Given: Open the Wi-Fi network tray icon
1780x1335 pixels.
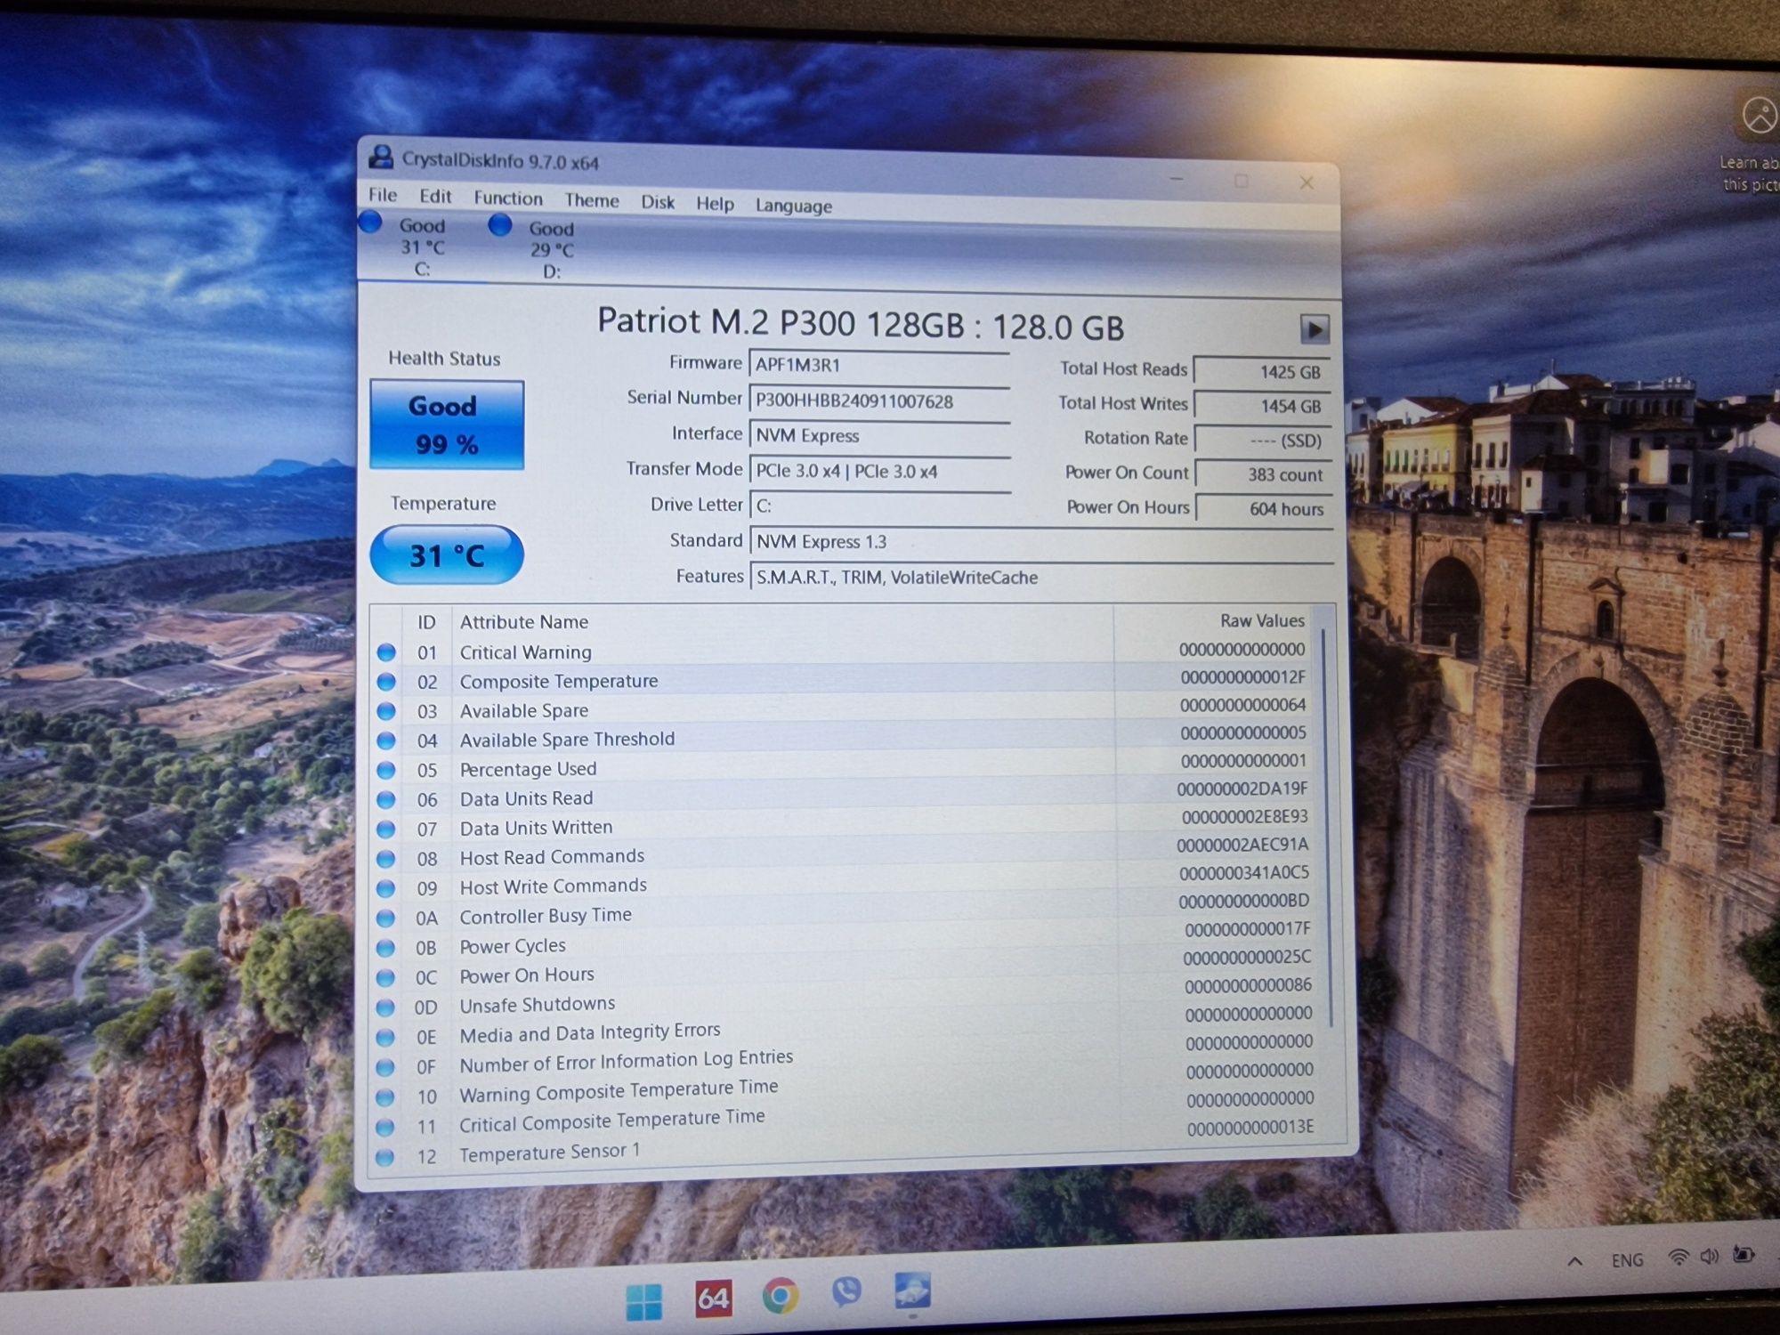Looking at the screenshot, I should [x=1679, y=1258].
